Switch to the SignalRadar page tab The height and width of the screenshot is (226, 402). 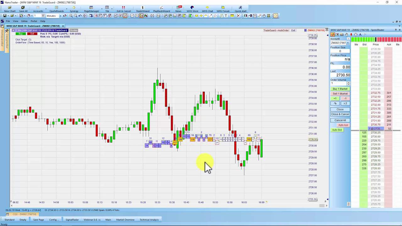[72, 220]
